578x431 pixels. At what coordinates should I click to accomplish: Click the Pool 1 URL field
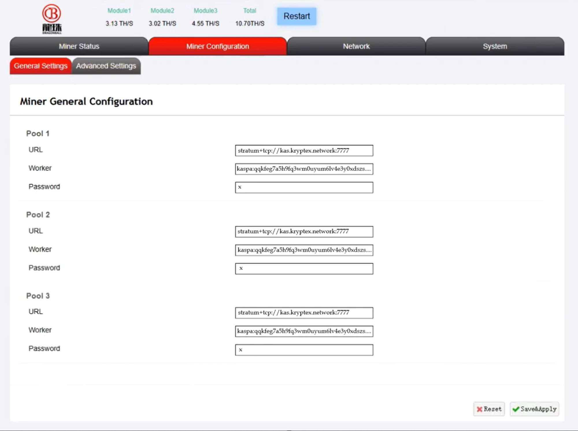[304, 151]
